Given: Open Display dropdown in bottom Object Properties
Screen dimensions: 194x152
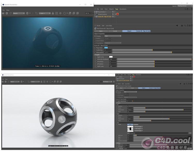Looking at the screenshot, I should [x=130, y=92].
